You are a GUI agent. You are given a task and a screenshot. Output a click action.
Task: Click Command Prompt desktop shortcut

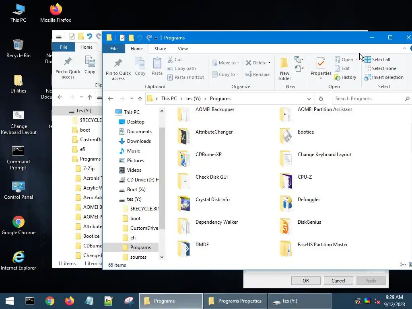tap(18, 158)
